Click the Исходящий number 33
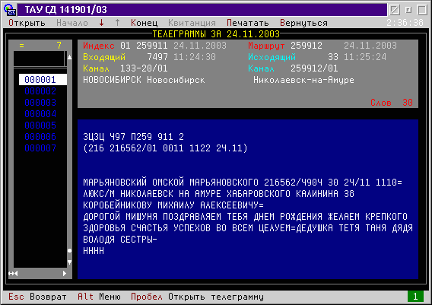 click(x=333, y=57)
